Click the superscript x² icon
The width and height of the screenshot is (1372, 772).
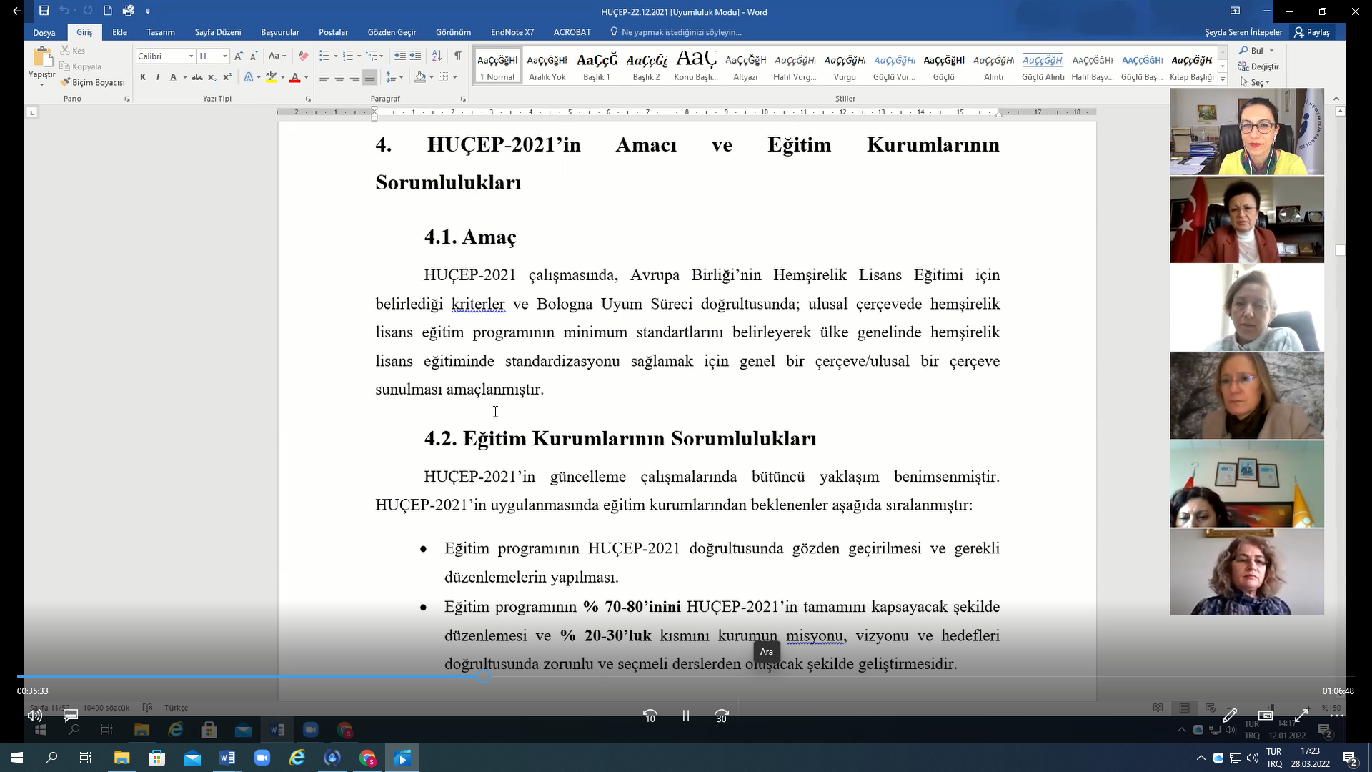[227, 77]
